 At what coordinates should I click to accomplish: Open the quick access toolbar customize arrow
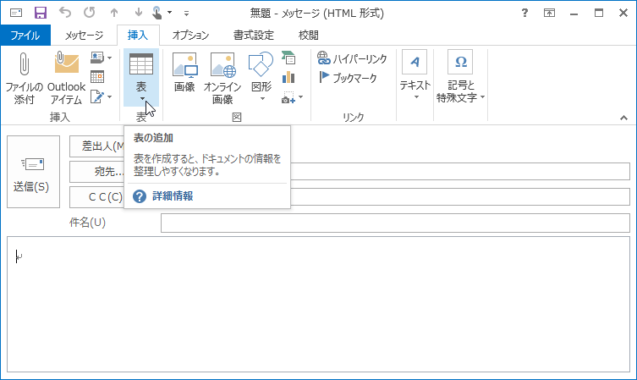tap(186, 14)
